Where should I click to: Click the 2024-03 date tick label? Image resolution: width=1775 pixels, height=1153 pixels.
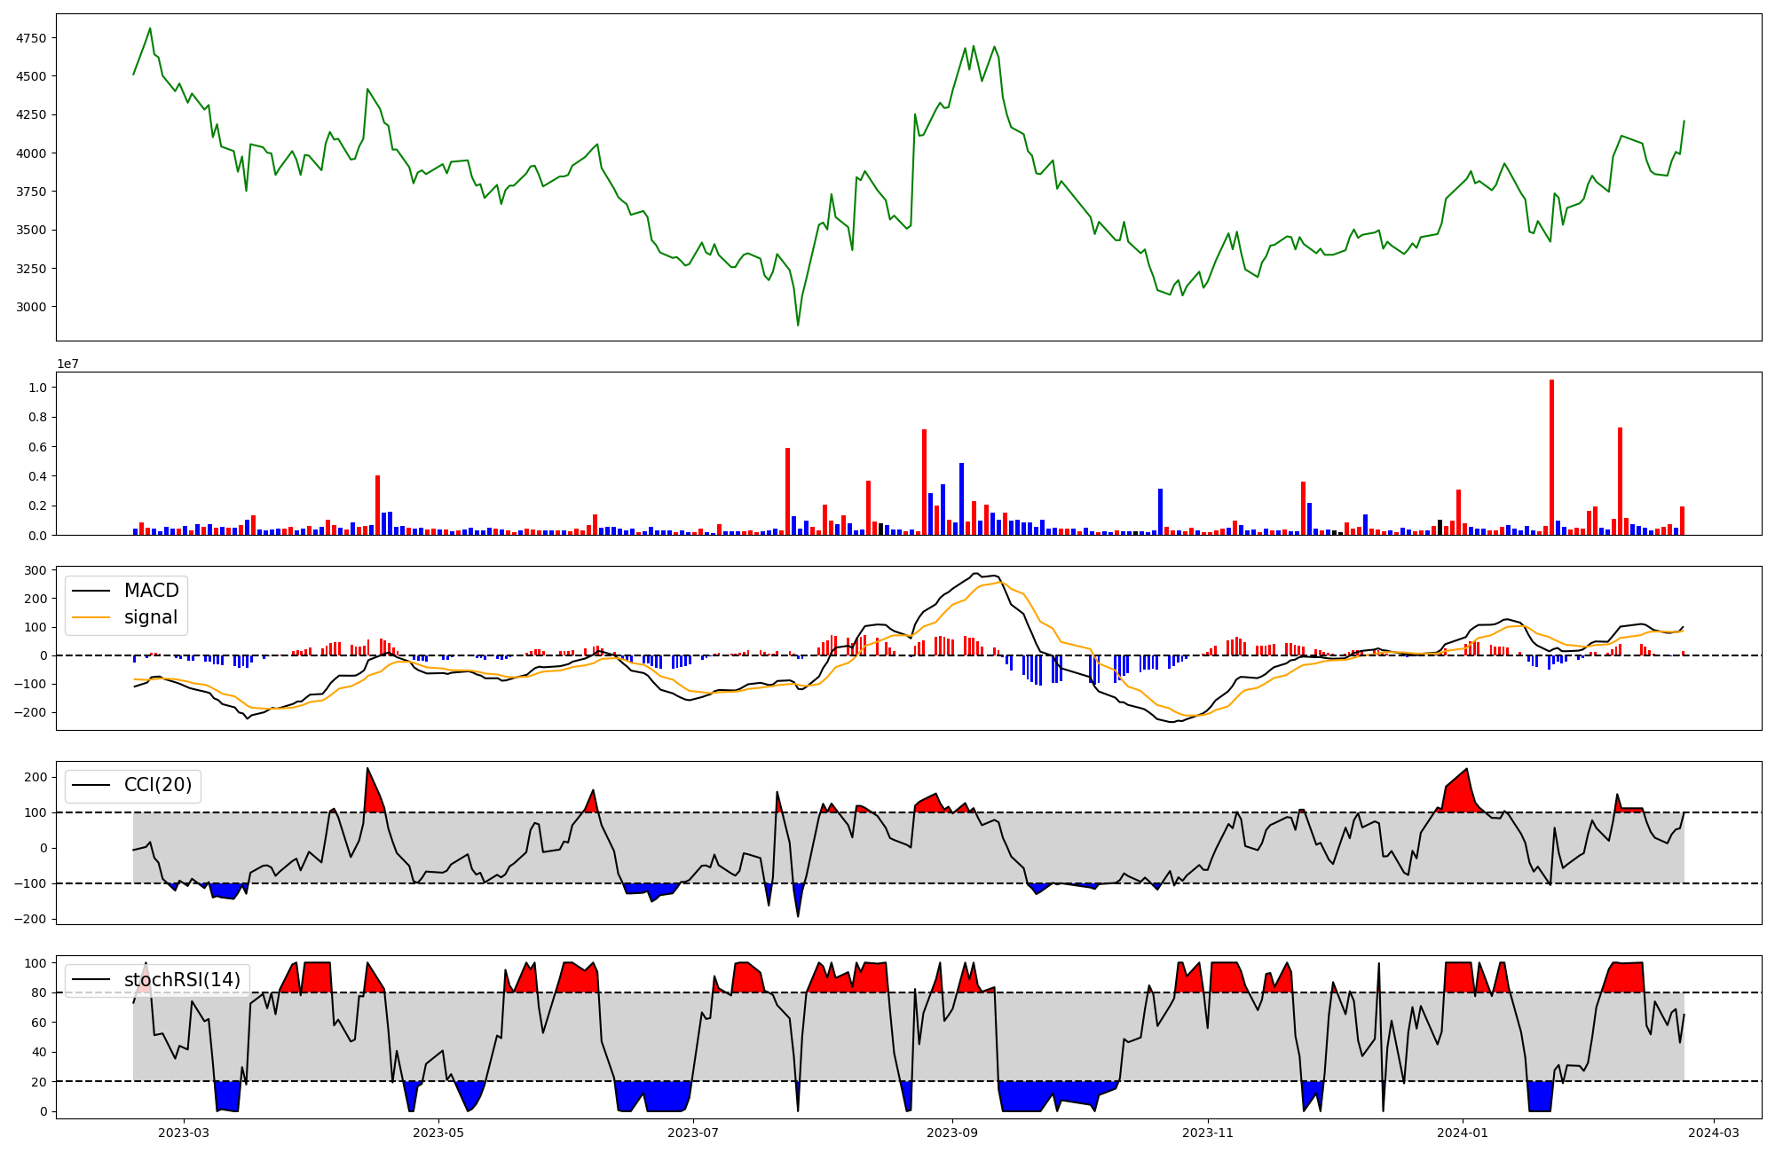pyautogui.click(x=1713, y=1133)
